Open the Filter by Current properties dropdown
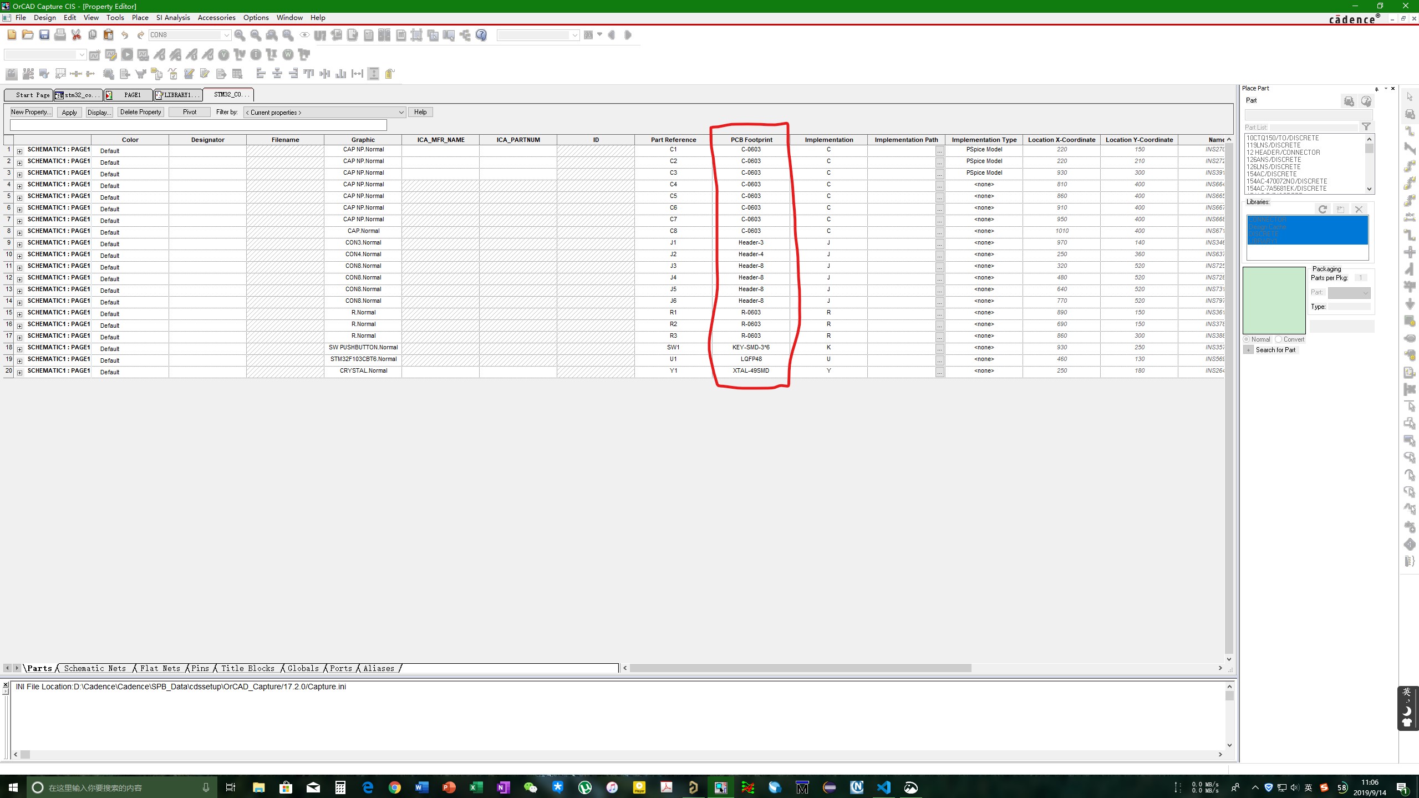The width and height of the screenshot is (1419, 798). point(401,113)
